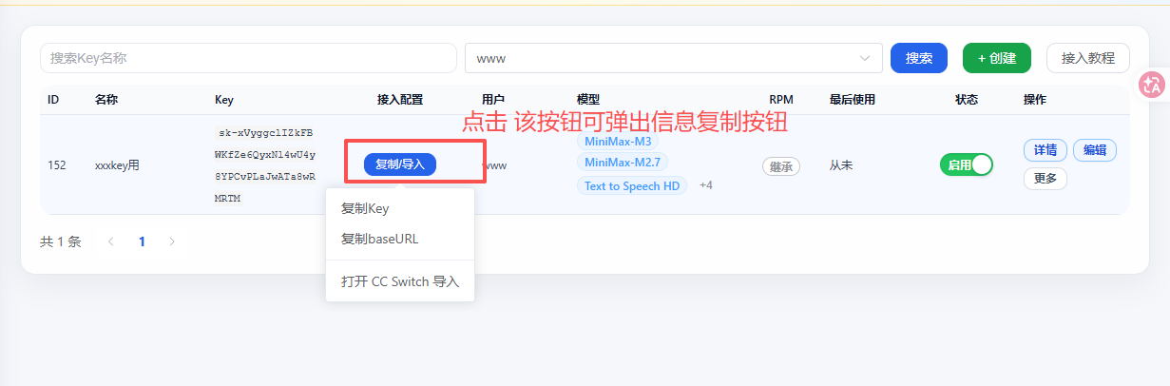Image resolution: width=1170 pixels, height=386 pixels.
Task: Click the 共 1 条 total count text
Action: click(61, 241)
